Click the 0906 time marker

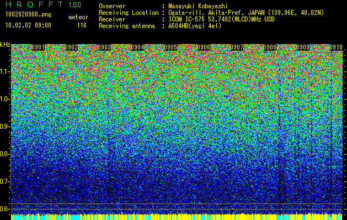(204, 47)
